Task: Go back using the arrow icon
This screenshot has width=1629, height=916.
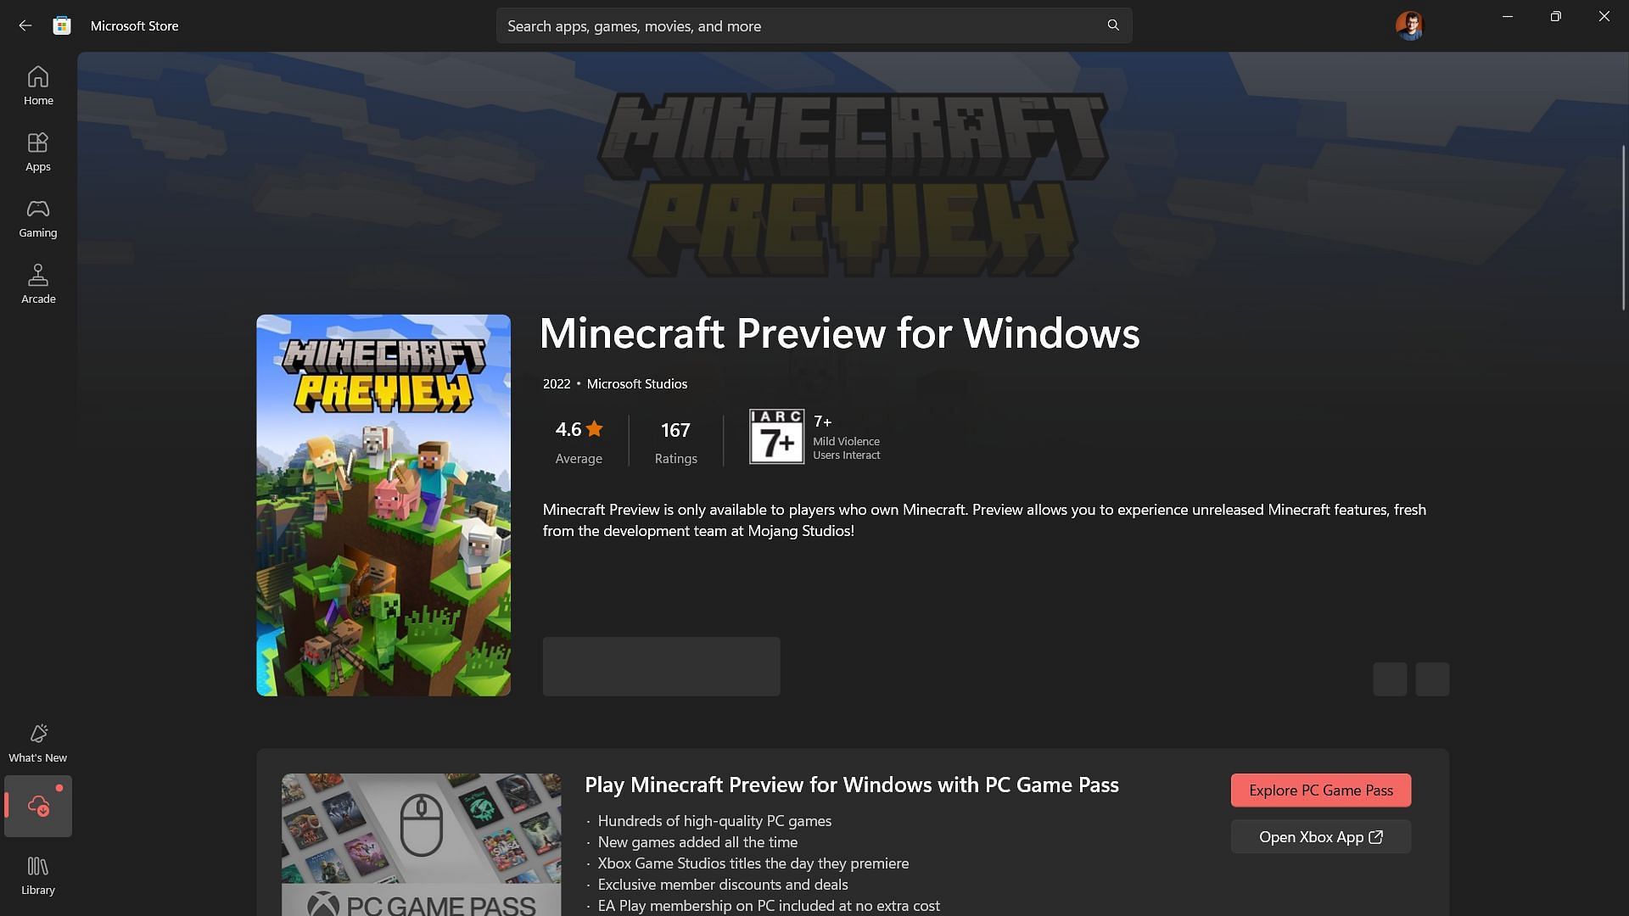Action: (x=25, y=25)
